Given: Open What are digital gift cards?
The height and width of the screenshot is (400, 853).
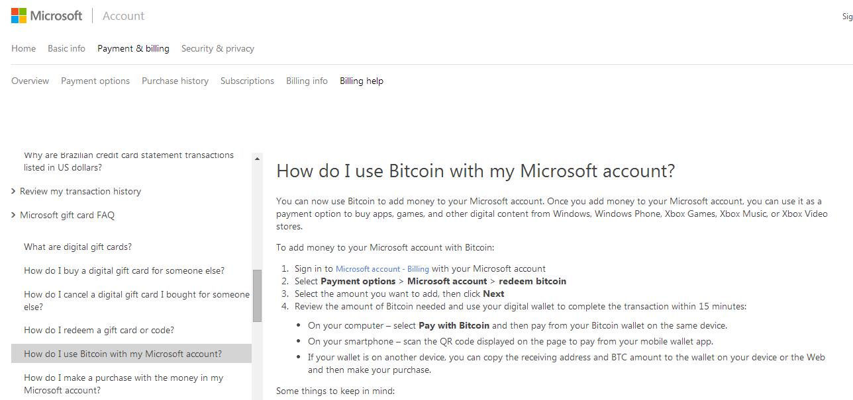Looking at the screenshot, I should (x=77, y=247).
